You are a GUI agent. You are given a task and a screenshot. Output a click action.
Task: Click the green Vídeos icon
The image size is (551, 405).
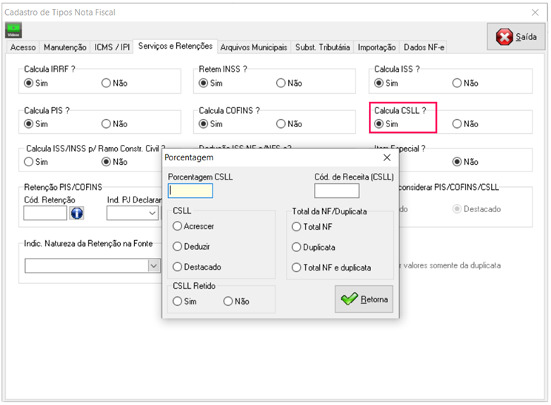[x=13, y=30]
